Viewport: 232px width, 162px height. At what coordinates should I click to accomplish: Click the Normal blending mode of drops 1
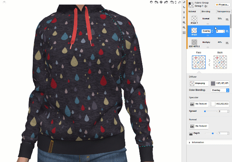[x=206, y=19]
